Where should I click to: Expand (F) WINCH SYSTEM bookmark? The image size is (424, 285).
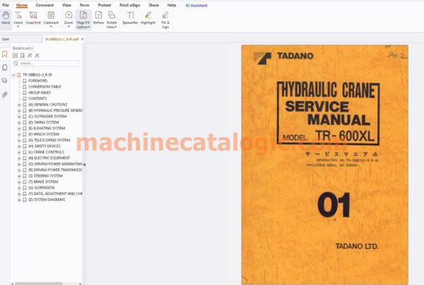click(19, 134)
